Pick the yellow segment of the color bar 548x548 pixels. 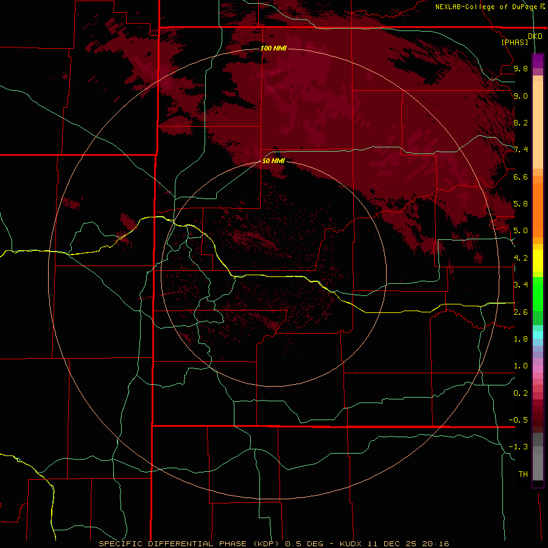coord(538,261)
